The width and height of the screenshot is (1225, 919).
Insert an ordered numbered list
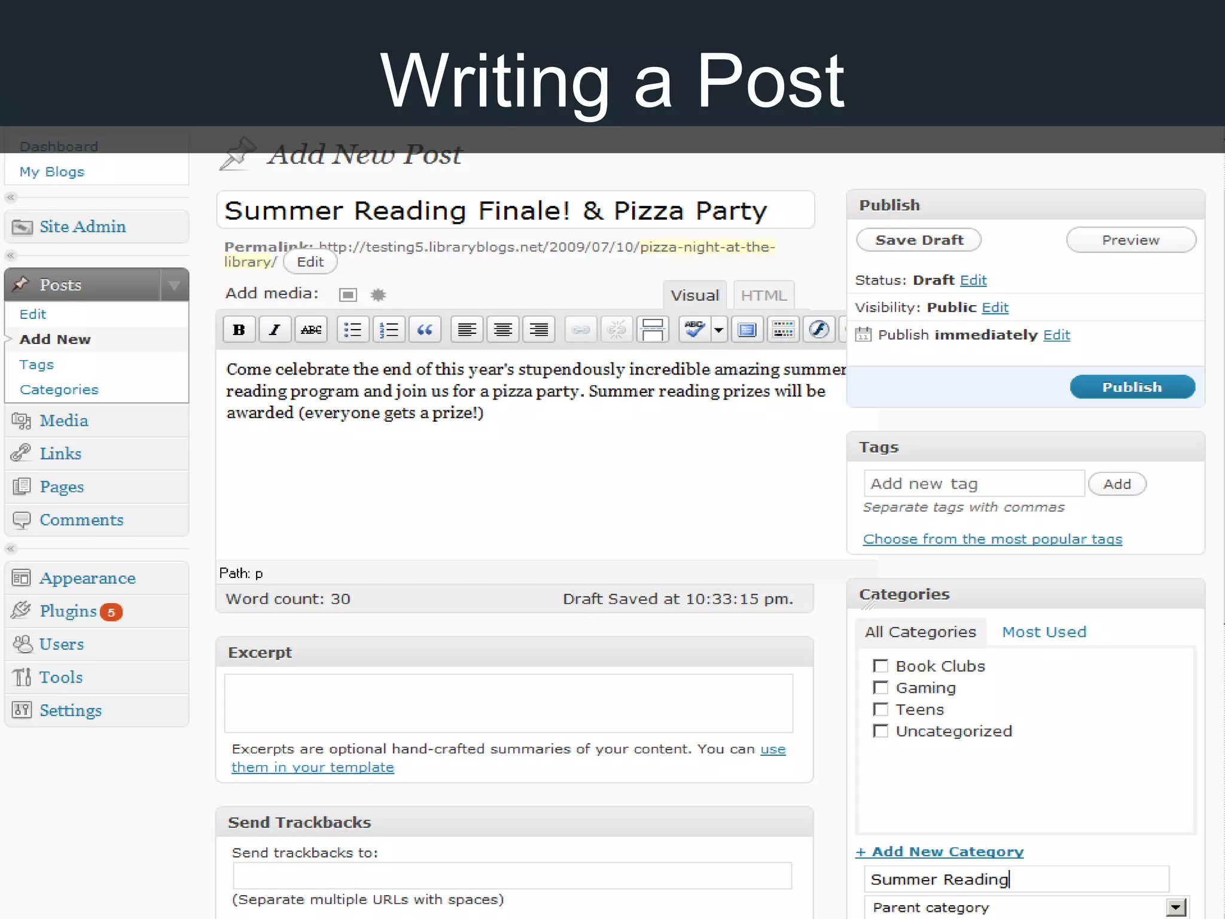pyautogui.click(x=389, y=330)
